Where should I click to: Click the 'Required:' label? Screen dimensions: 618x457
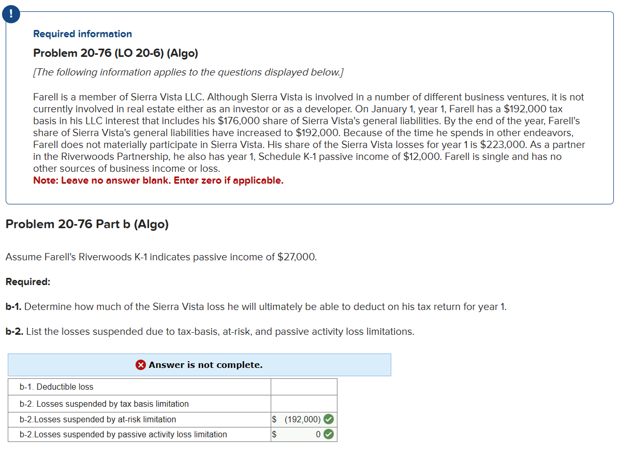(x=28, y=282)
